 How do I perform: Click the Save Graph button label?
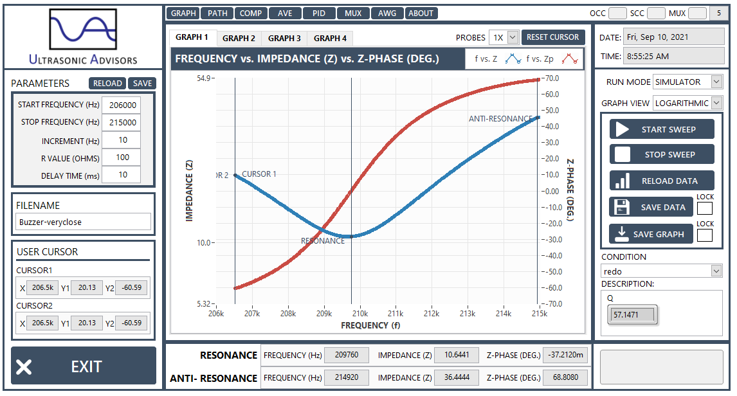[x=659, y=234]
